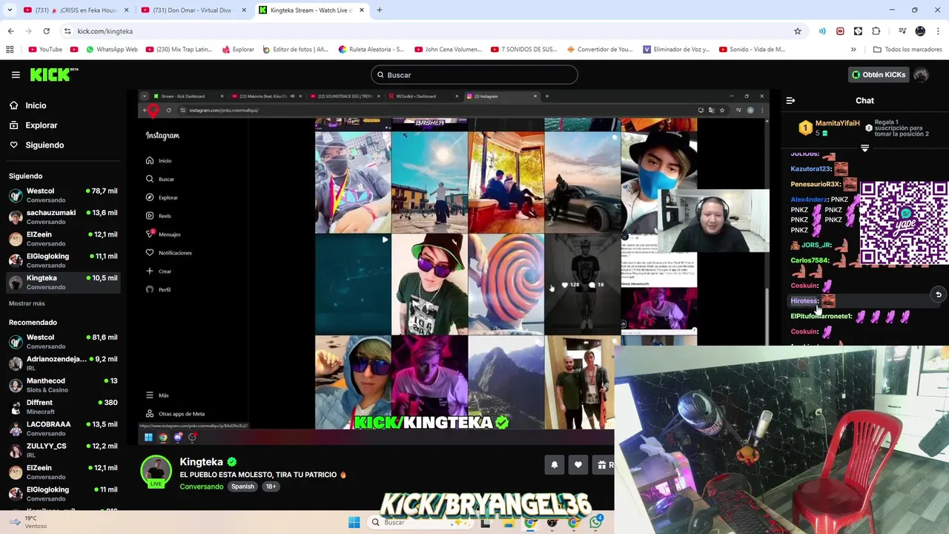The height and width of the screenshot is (534, 949).
Task: Toggle the follow heart button
Action: coord(578,465)
